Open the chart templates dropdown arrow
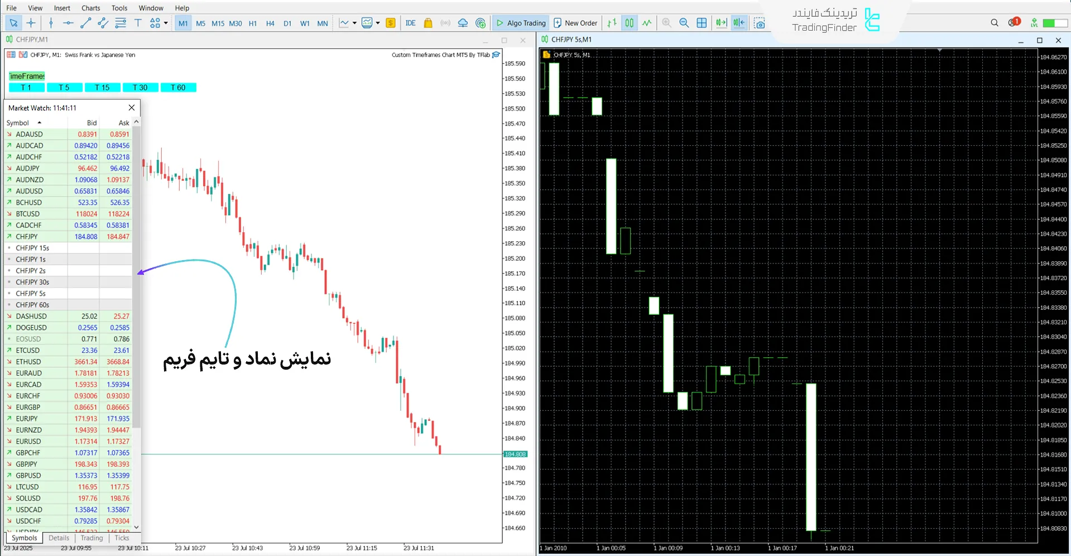Viewport: 1071px width, 556px height. point(377,23)
